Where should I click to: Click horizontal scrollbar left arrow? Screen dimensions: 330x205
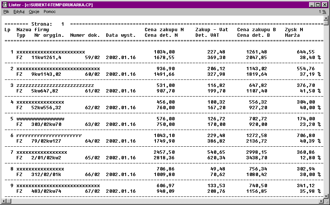(4, 201)
